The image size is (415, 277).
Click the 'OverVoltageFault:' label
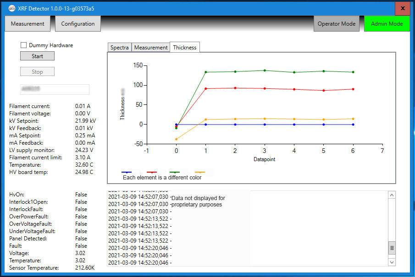pos(31,224)
